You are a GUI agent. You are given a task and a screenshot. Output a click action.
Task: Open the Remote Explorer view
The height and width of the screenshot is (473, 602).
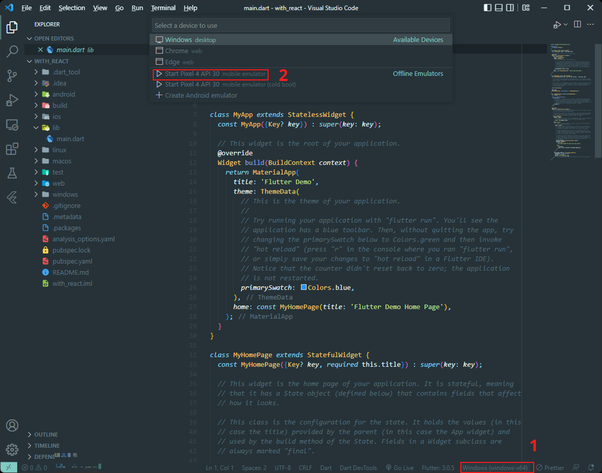(12, 125)
